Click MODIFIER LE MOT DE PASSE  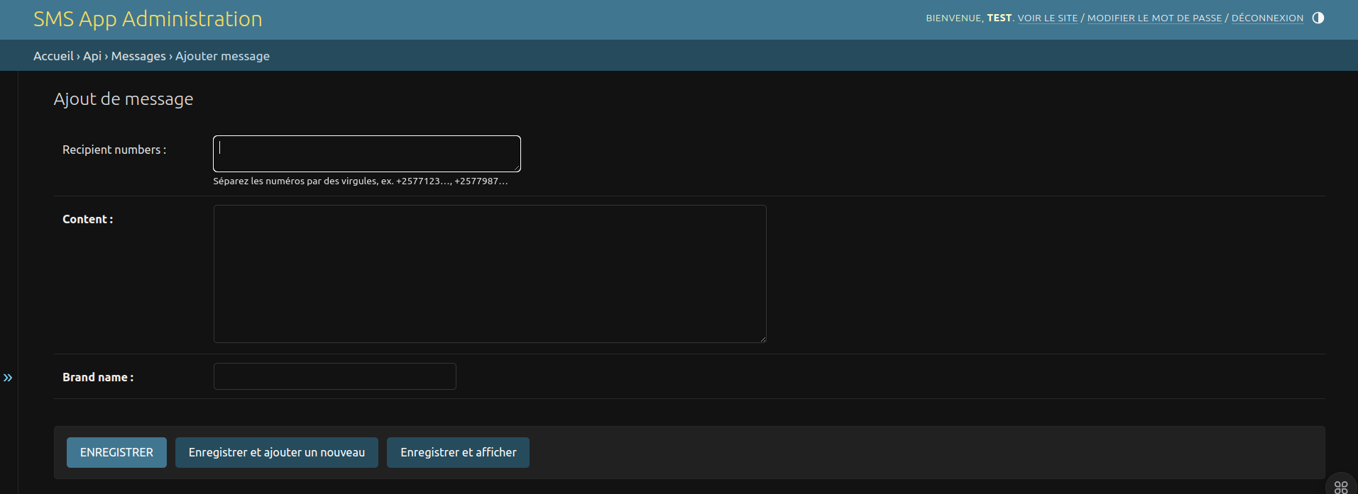pos(1154,18)
